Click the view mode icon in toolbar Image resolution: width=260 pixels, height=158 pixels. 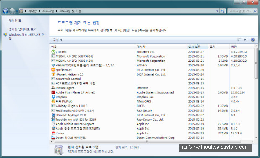click(239, 40)
